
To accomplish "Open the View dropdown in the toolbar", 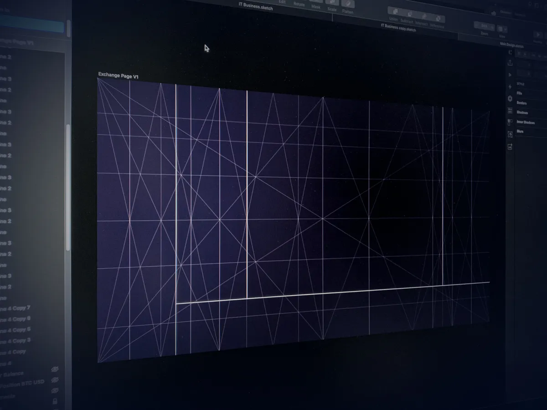I will [x=502, y=28].
